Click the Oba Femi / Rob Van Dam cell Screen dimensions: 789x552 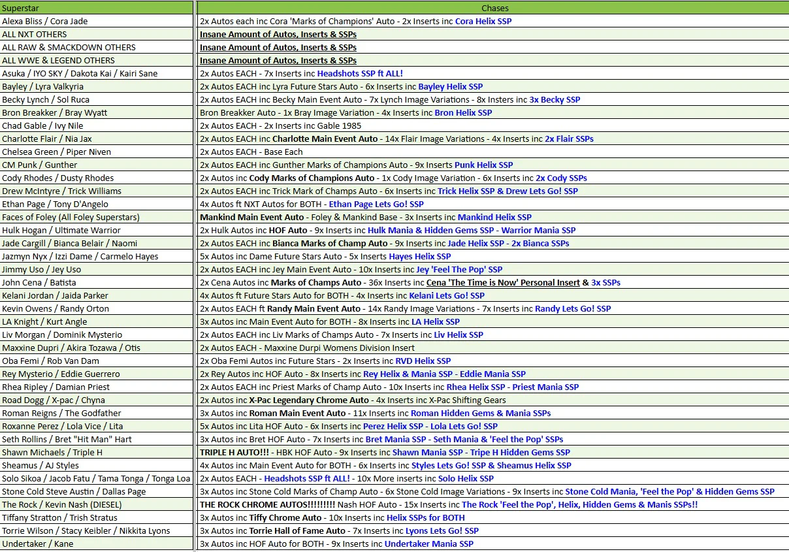tap(97, 361)
